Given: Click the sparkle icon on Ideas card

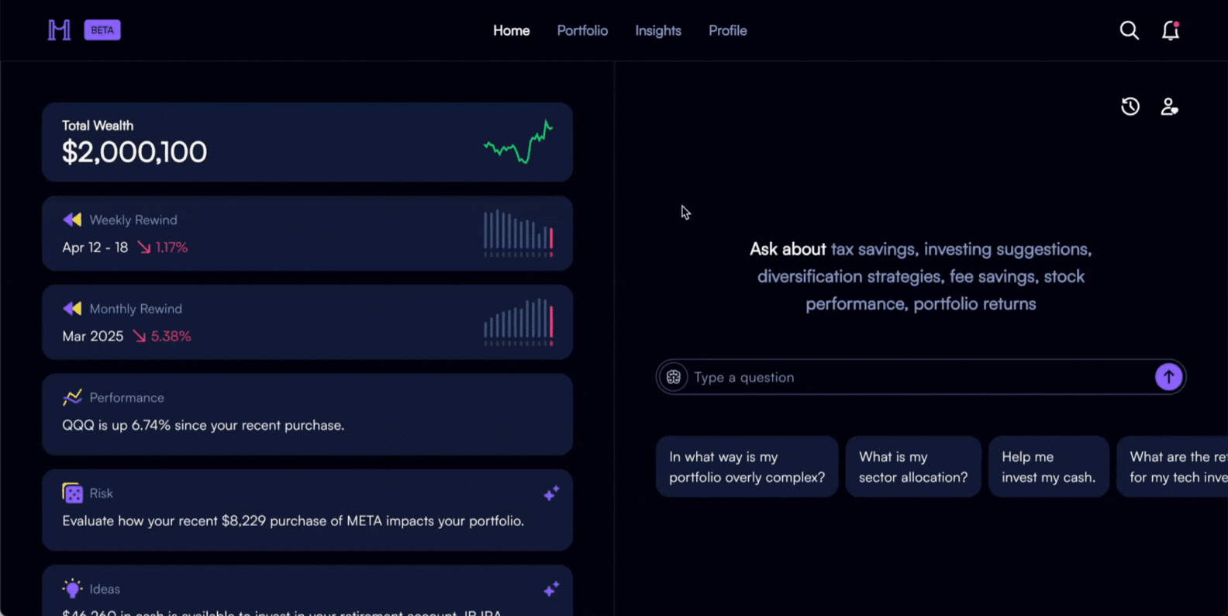Looking at the screenshot, I should 551,589.
